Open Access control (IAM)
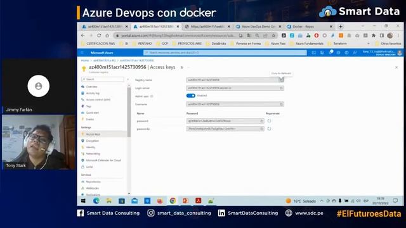 point(98,99)
